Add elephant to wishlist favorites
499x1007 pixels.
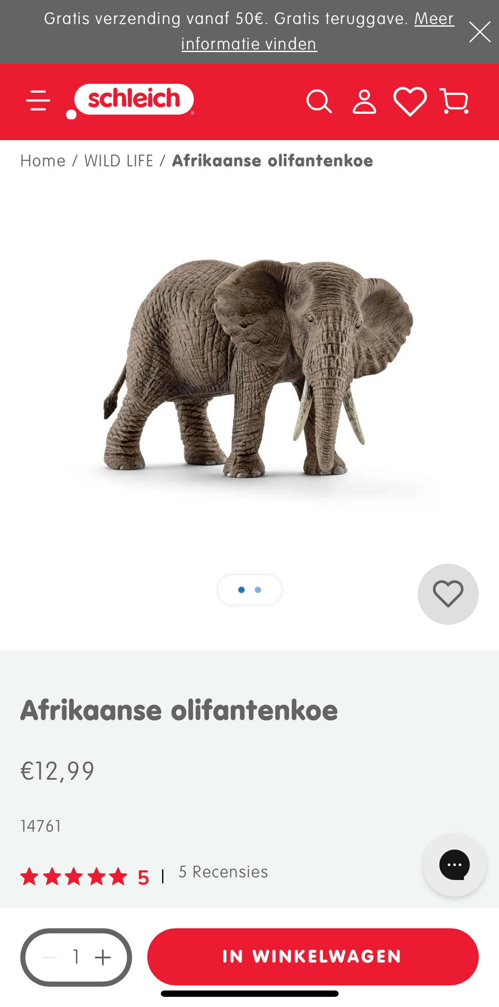click(x=448, y=594)
